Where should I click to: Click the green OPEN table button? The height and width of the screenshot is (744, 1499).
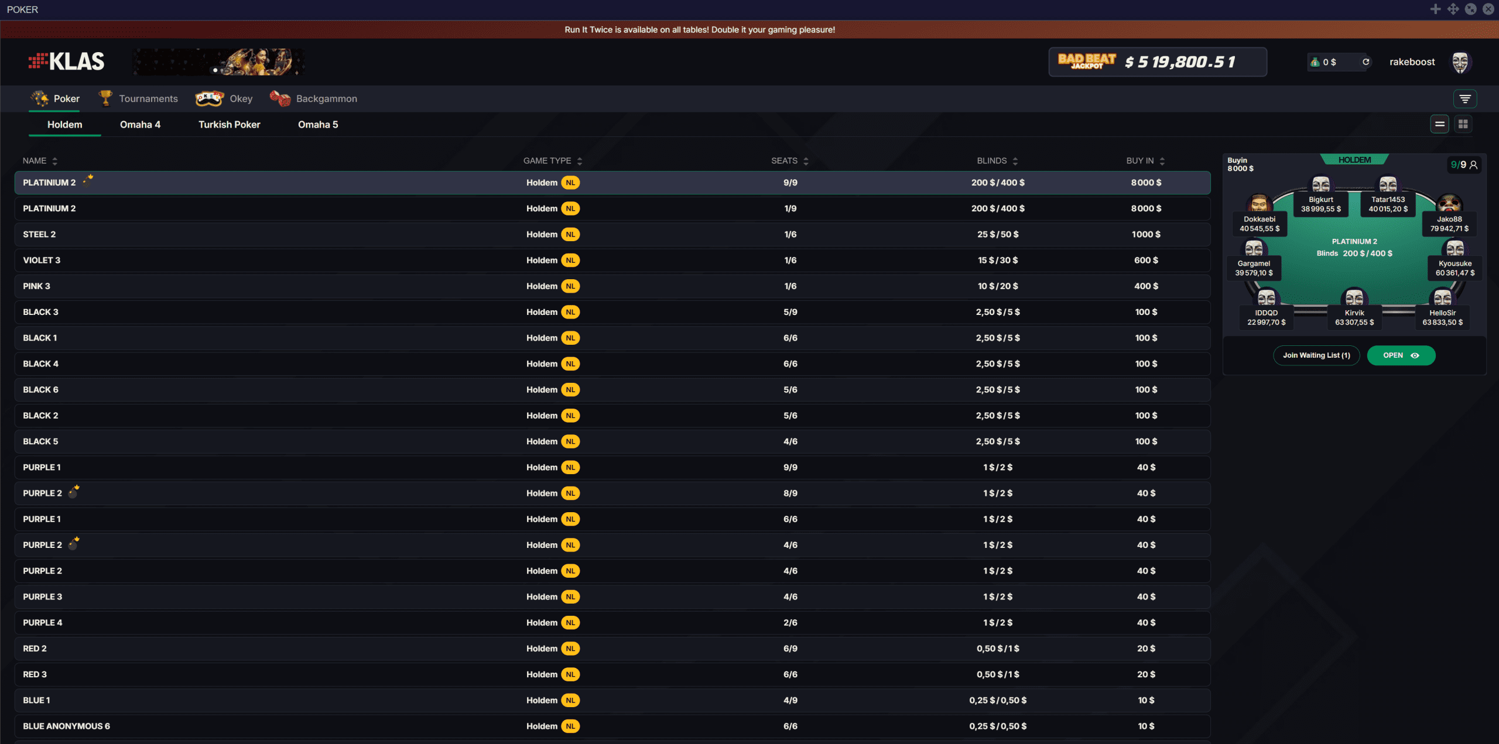click(1400, 355)
